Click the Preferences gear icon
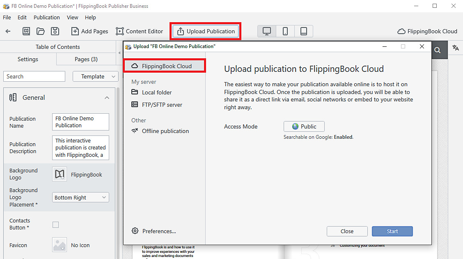This screenshot has width=463, height=259. (135, 231)
